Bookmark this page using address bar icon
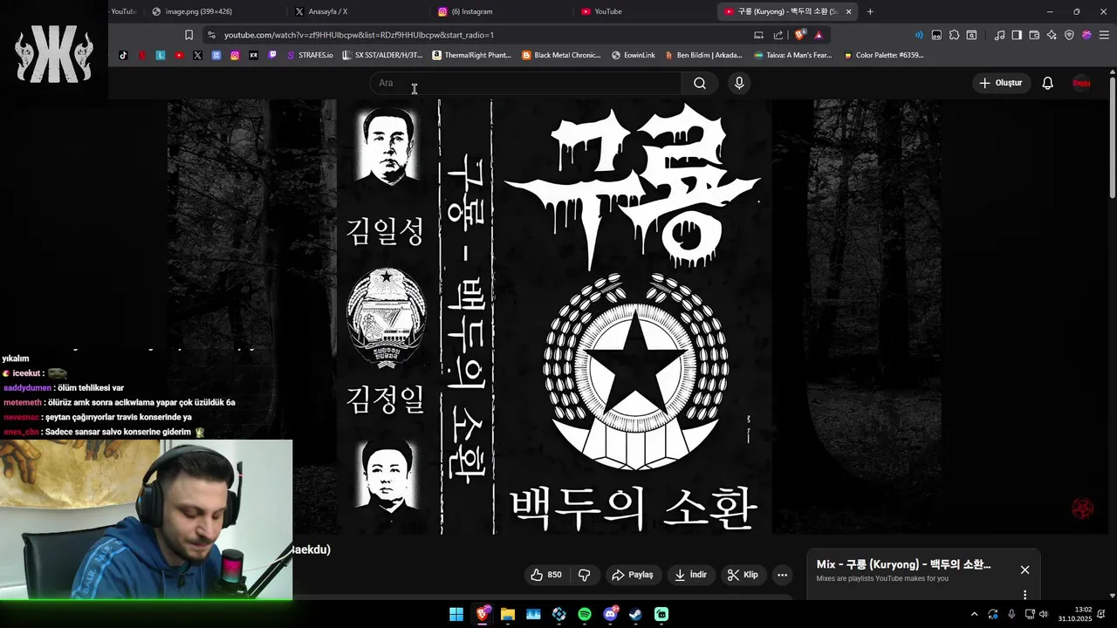This screenshot has height=628, width=1117. [x=188, y=35]
